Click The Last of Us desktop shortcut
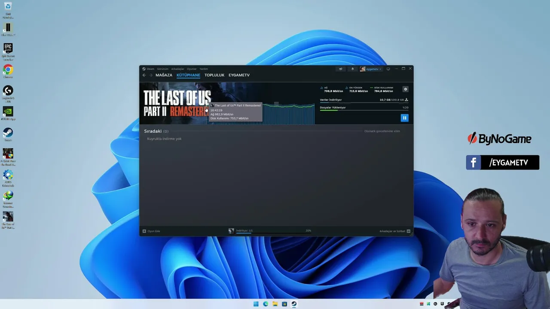Image resolution: width=550 pixels, height=309 pixels. (x=8, y=220)
